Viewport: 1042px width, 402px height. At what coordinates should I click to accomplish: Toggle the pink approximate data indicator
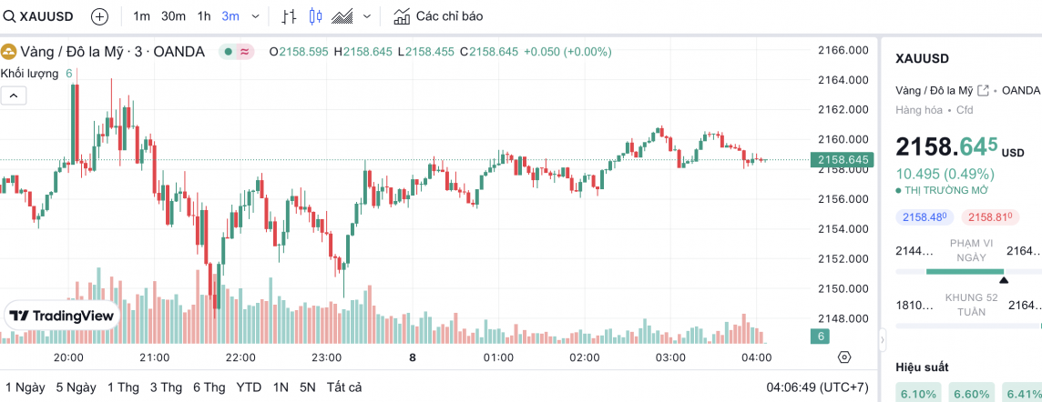244,52
